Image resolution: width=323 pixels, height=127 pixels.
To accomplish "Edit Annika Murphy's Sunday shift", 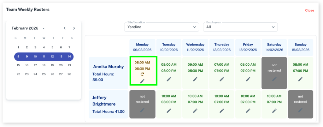I will [x=300, y=79].
